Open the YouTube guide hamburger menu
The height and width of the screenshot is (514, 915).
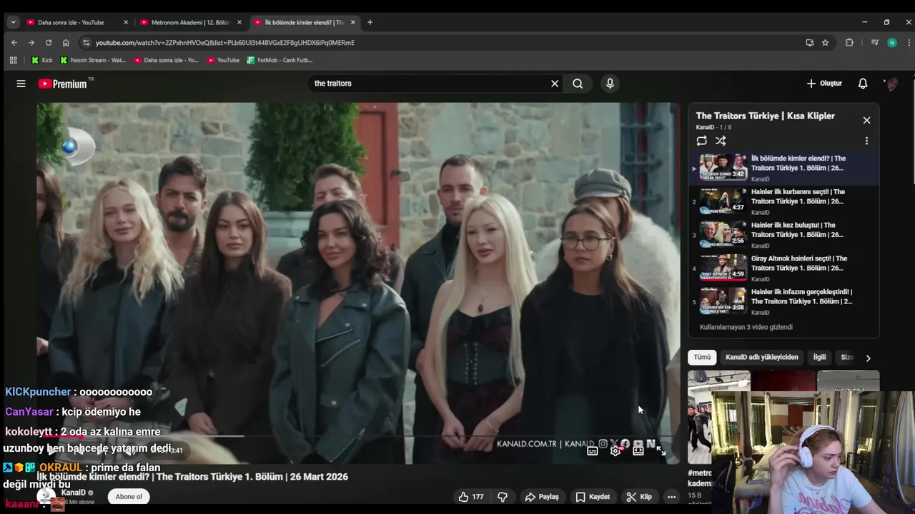click(x=21, y=84)
